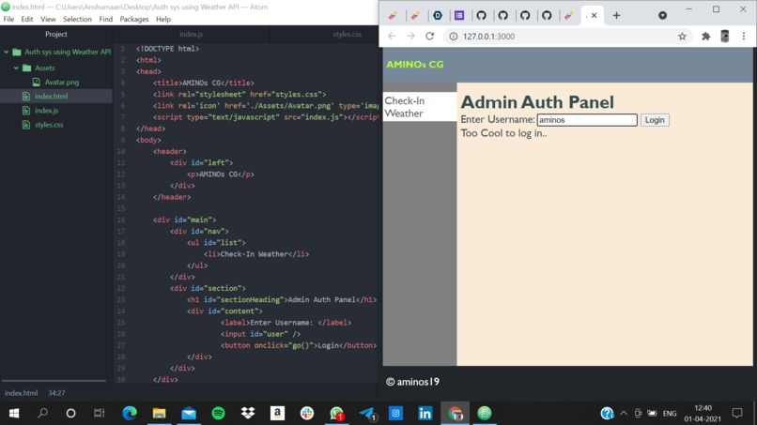Show hidden system tray icons chevron
Viewport: 757px width, 425px height.
[624, 414]
